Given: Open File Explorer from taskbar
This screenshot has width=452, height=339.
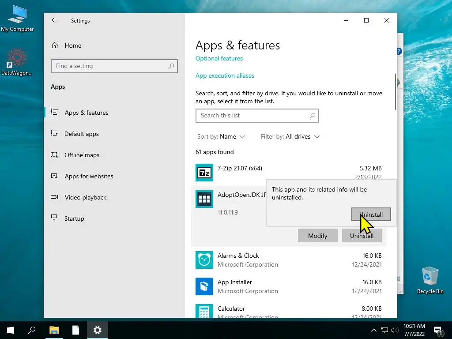Looking at the screenshot, I should click(54, 330).
